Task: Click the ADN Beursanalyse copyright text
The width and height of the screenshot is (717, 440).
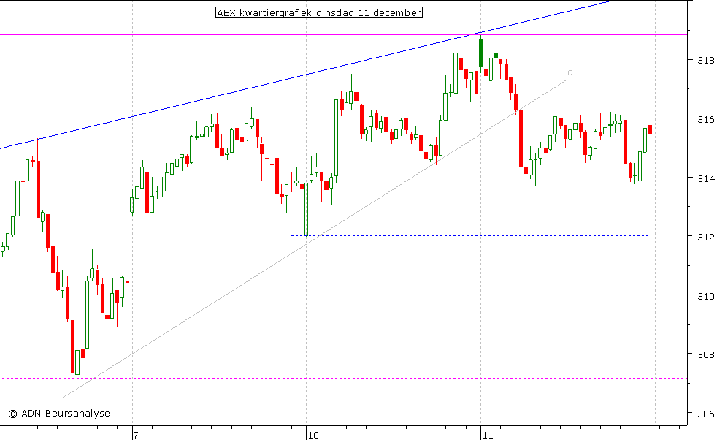Action: click(59, 414)
